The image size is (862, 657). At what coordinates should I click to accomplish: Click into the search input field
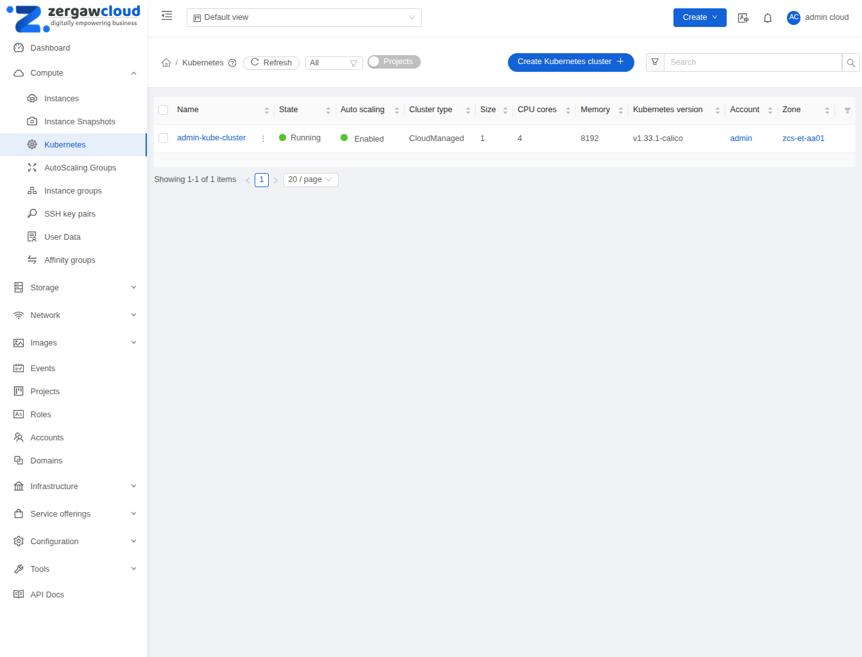tap(750, 62)
